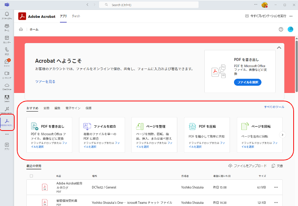Show next tools with right chevron
Image resolution: width=298 pixels, height=206 pixels.
pos(282,135)
